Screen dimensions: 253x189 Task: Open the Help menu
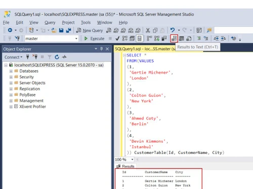point(123,23)
